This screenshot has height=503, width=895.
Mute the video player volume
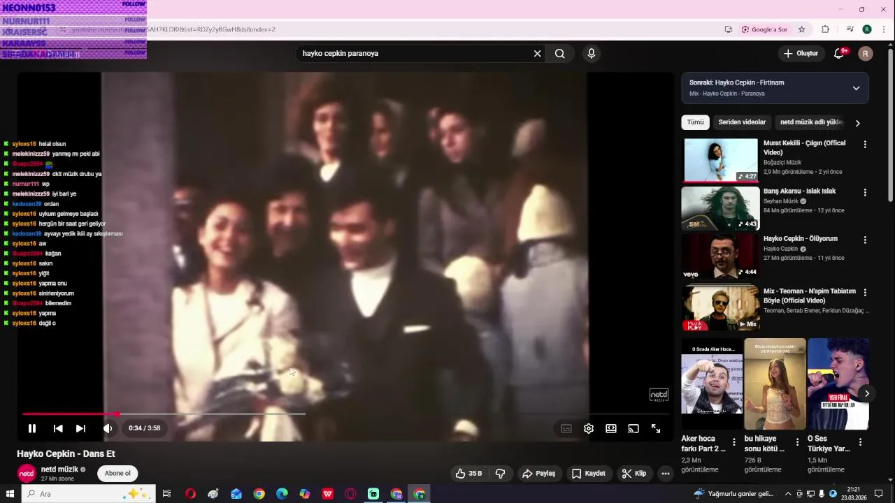point(108,428)
